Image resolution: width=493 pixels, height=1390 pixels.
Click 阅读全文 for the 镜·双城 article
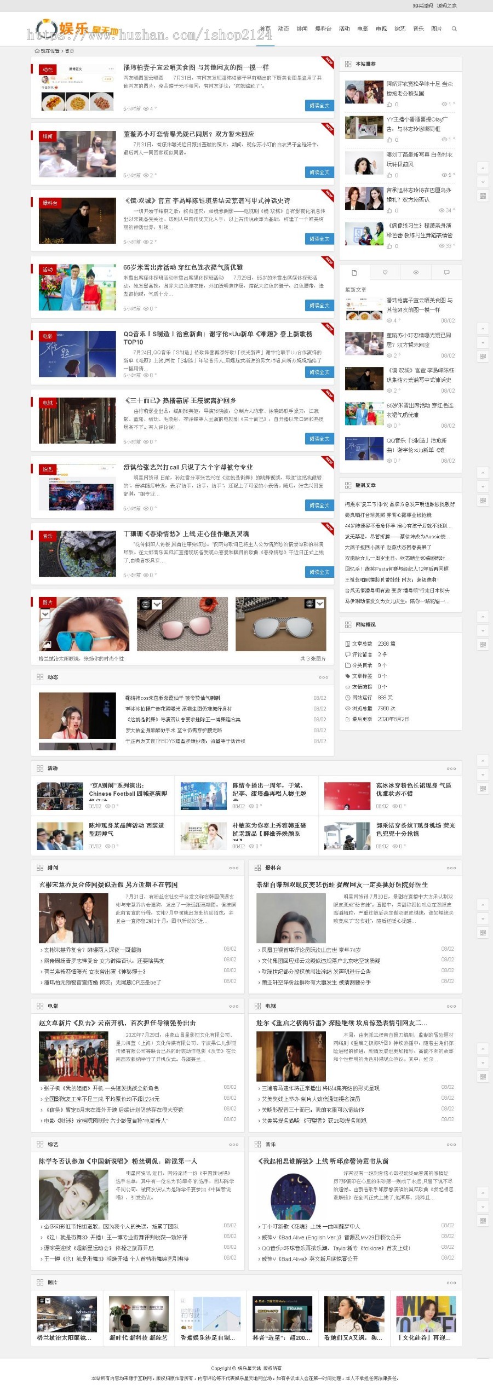(x=319, y=239)
